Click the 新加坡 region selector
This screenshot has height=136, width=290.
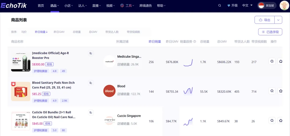click(x=267, y=6)
